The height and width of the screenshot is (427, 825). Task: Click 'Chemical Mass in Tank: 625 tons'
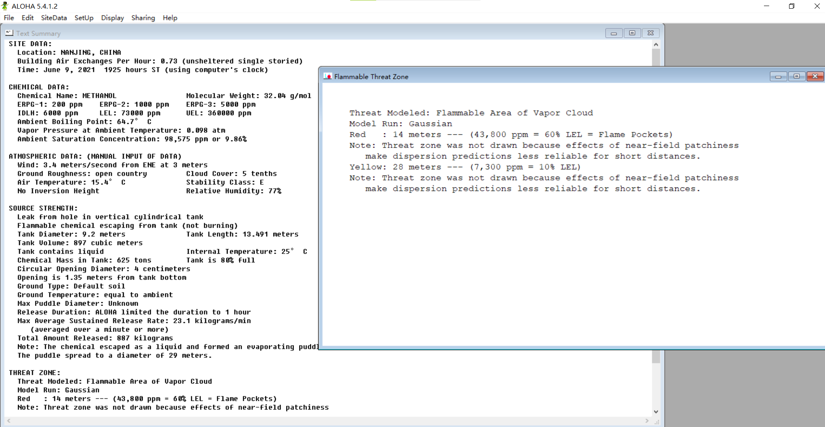point(84,260)
